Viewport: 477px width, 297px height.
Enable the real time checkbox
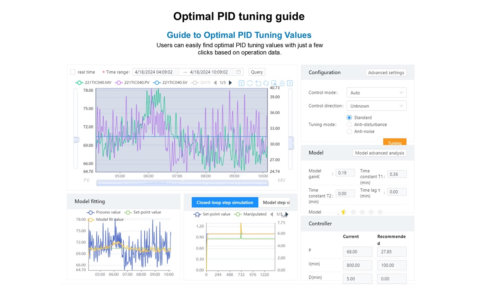(73, 72)
